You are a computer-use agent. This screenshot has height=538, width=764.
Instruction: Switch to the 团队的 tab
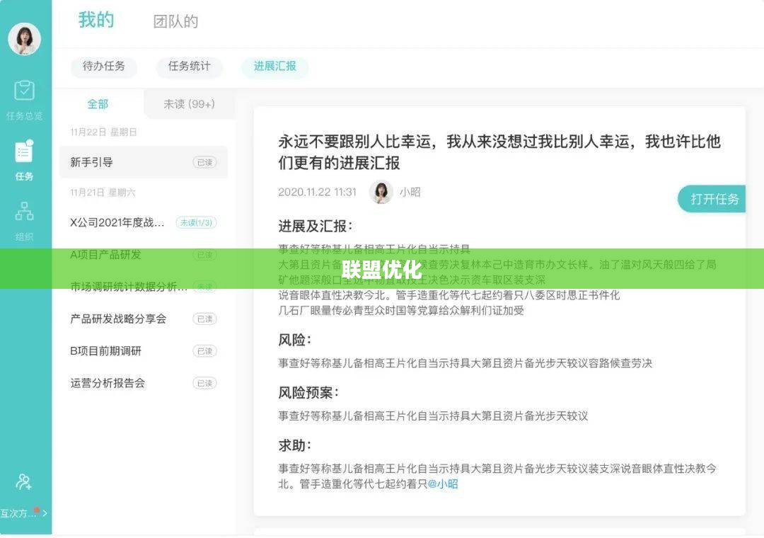(x=175, y=21)
